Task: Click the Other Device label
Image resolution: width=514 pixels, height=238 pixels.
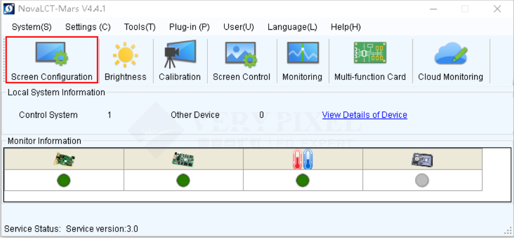Action: 195,115
